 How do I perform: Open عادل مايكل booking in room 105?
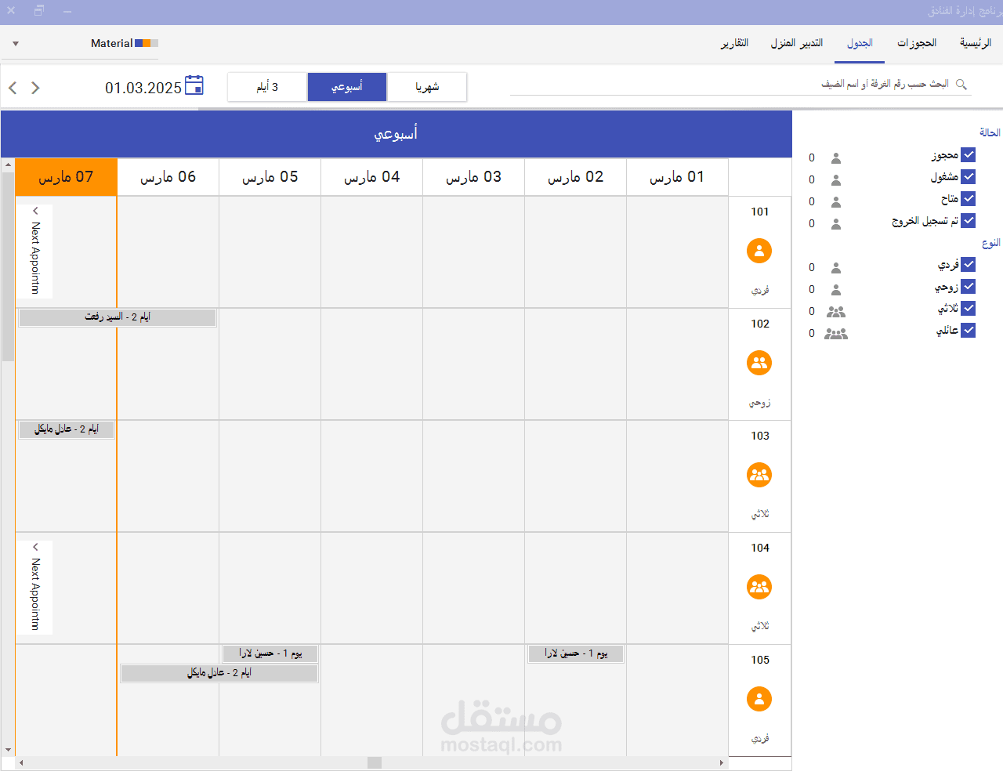click(219, 673)
